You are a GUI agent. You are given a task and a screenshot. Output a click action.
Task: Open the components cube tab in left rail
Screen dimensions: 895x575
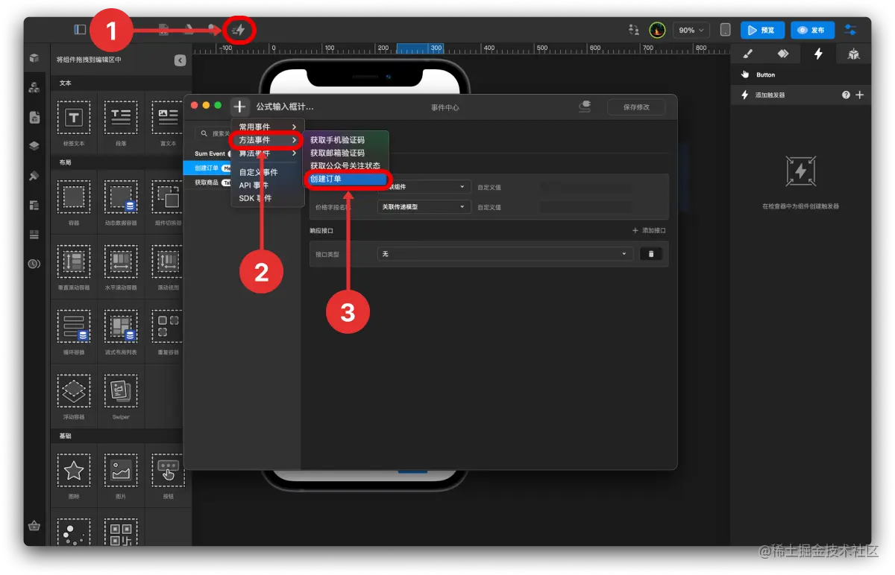[x=34, y=58]
